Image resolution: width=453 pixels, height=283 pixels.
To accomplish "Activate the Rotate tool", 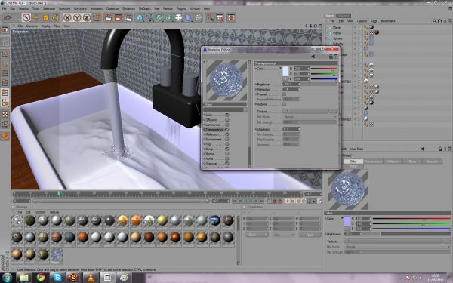I will pos(55,17).
